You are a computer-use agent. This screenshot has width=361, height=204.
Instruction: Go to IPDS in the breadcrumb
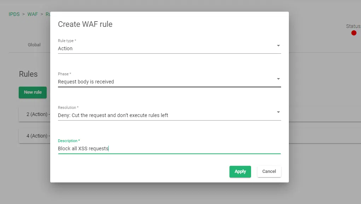click(x=14, y=14)
